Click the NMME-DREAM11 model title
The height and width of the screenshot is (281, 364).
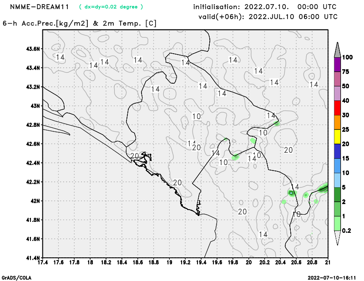click(x=40, y=7)
